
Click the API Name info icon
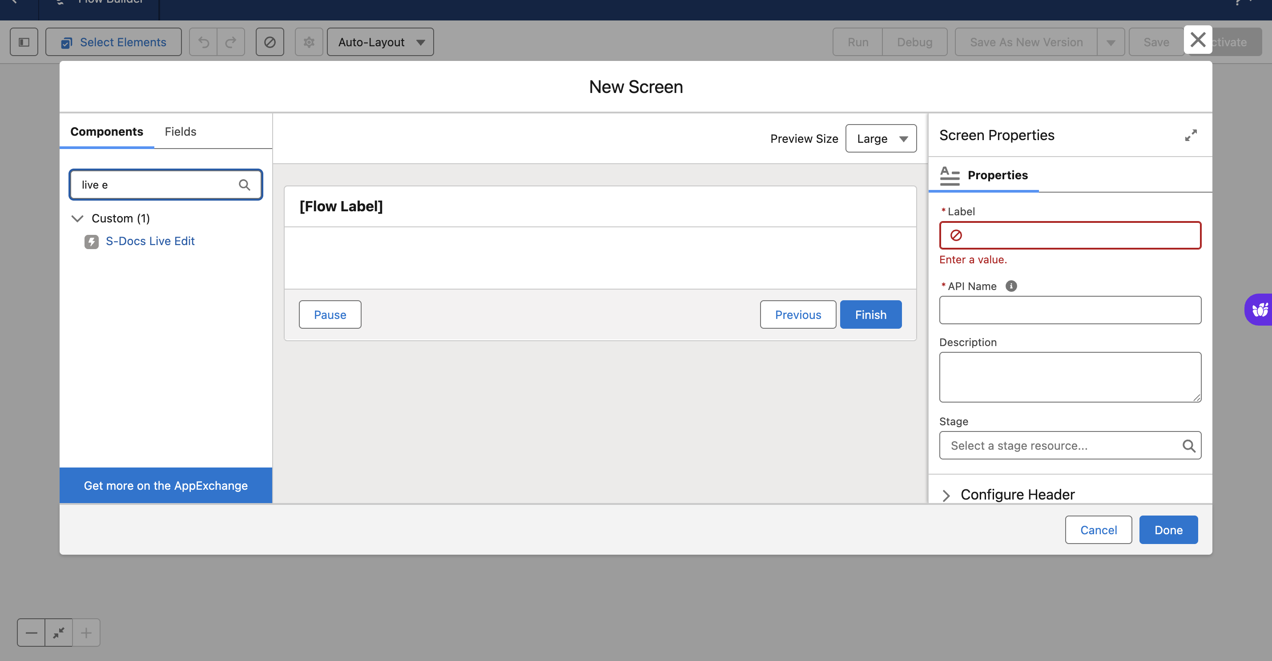coord(1011,286)
